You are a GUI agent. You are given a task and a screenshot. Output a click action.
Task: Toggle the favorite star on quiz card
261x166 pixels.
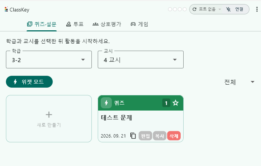[175, 103]
